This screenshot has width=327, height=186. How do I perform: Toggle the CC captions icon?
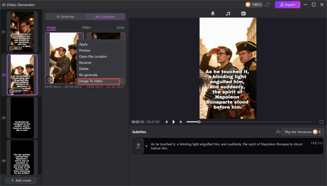pyautogui.click(x=243, y=13)
